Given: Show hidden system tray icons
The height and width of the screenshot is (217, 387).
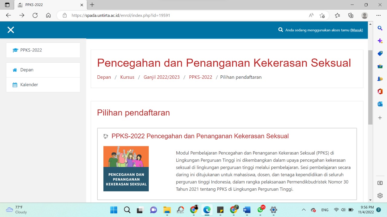Looking at the screenshot, I should pos(304,210).
